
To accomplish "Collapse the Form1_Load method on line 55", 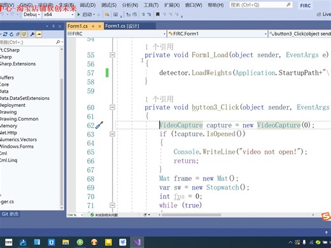I will tap(112, 55).
